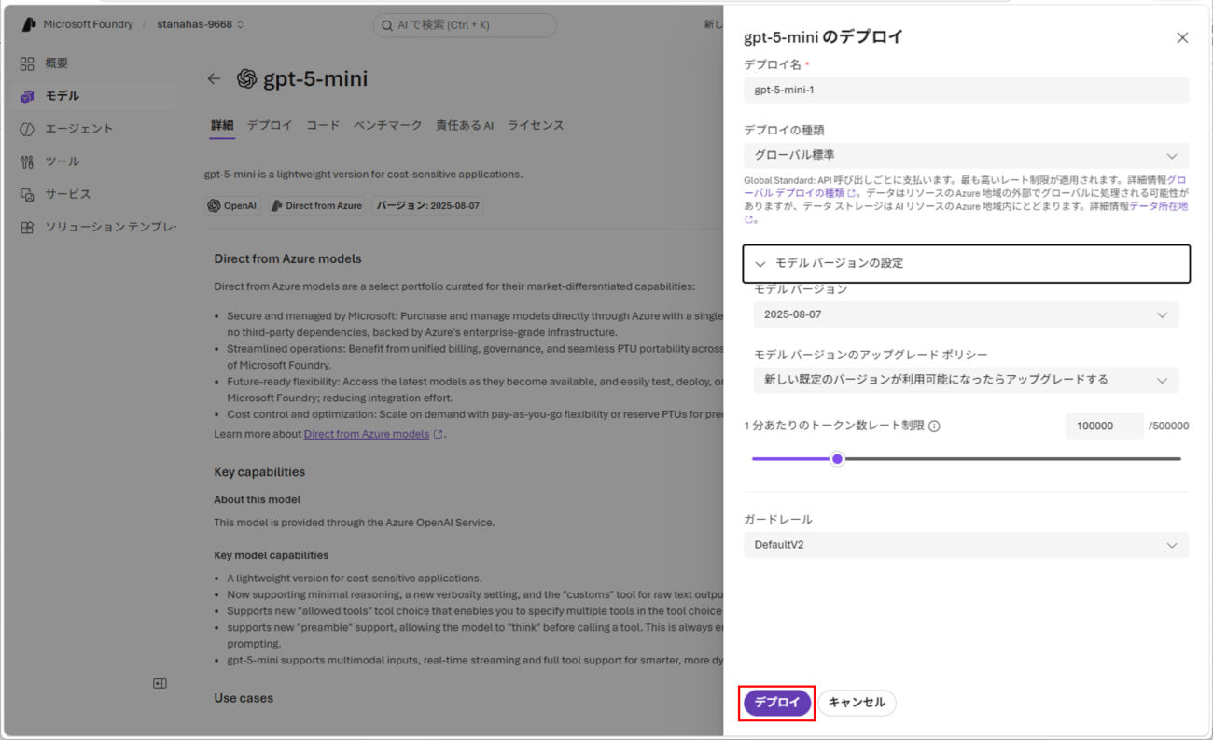Open the モデル バージョン 2025-08-07 dropdown
Viewport: 1213px width, 740px height.
(x=966, y=314)
